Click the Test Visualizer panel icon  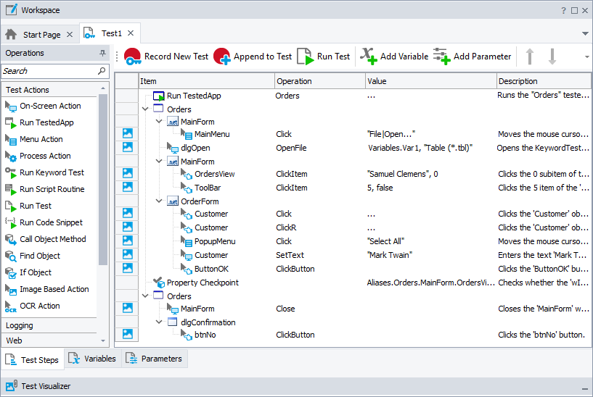(x=12, y=385)
